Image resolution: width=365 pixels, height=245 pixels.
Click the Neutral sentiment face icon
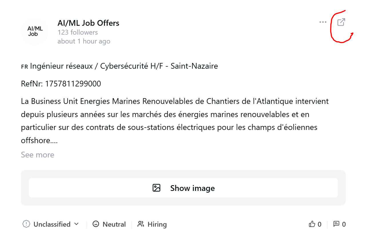[x=96, y=224]
